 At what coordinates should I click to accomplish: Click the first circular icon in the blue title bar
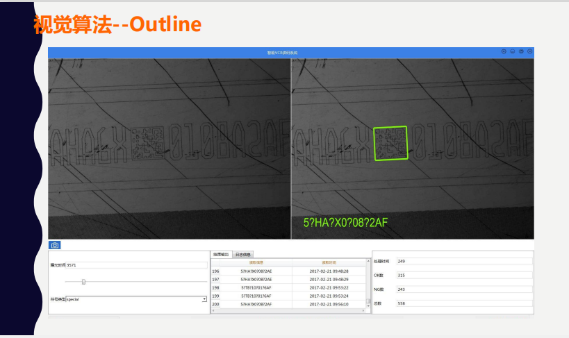click(x=504, y=51)
